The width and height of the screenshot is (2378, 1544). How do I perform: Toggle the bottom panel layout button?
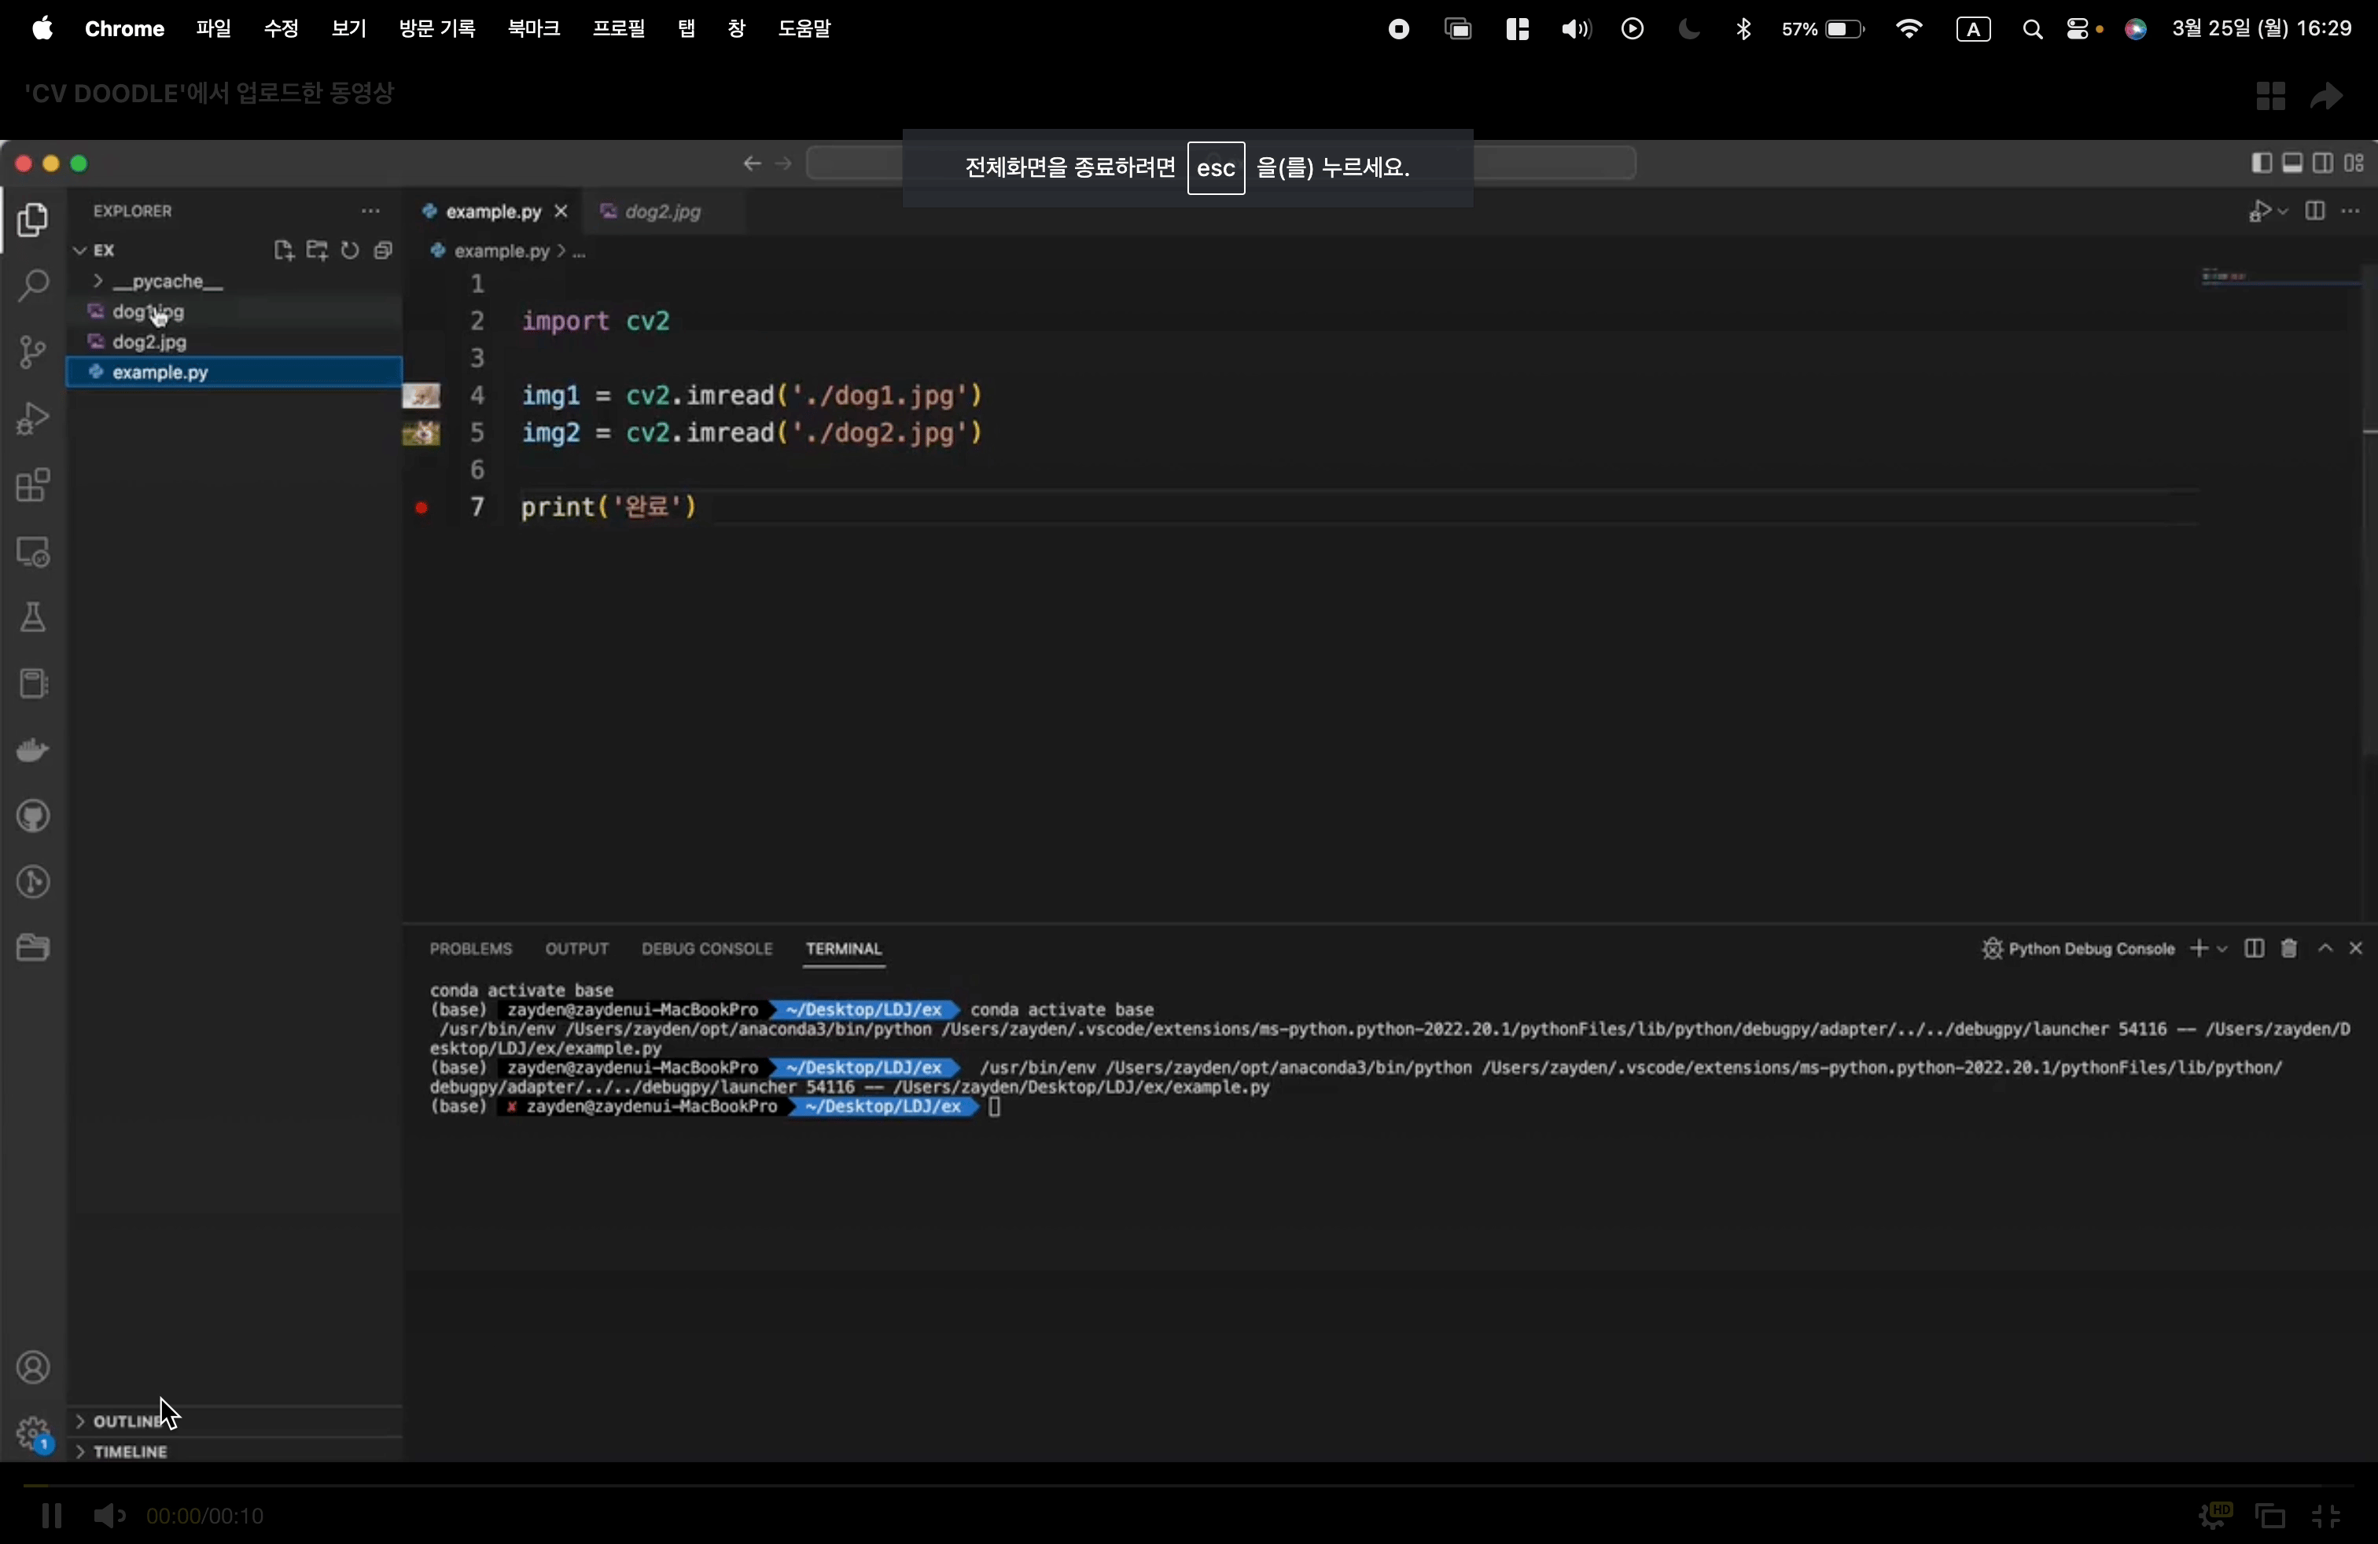click(x=2293, y=164)
